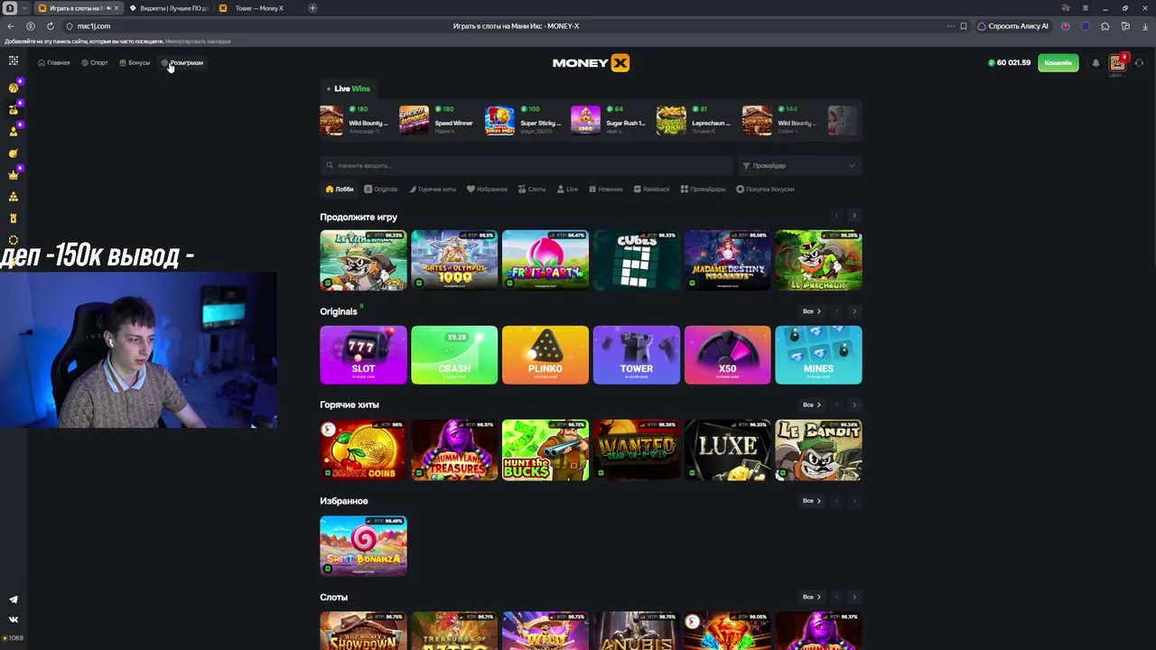Select the Слоты category tab

(532, 190)
